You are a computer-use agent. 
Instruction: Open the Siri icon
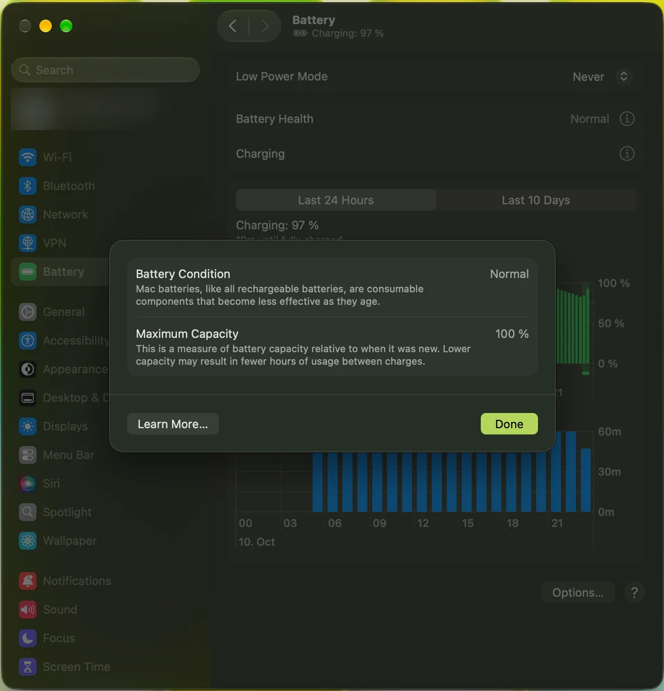27,483
